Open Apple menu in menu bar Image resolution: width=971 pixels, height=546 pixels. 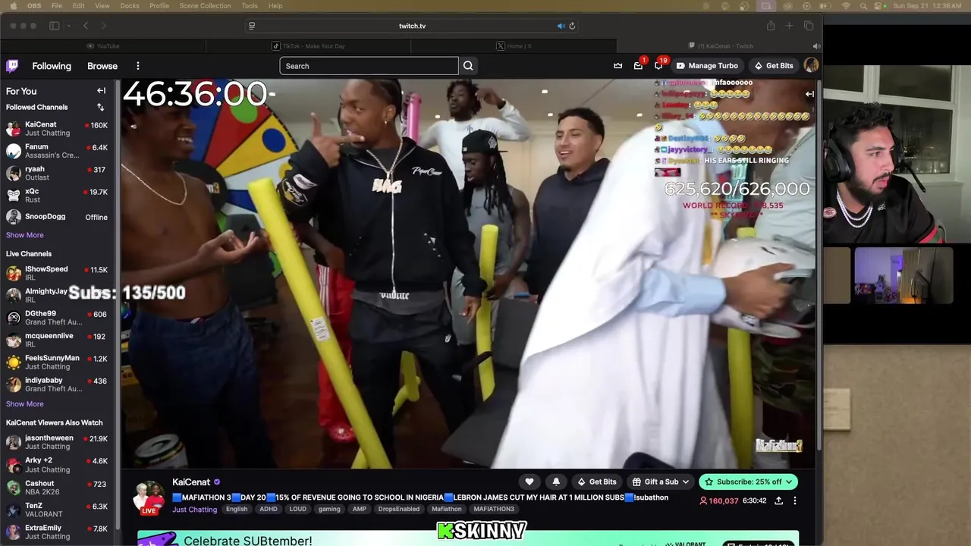14,5
